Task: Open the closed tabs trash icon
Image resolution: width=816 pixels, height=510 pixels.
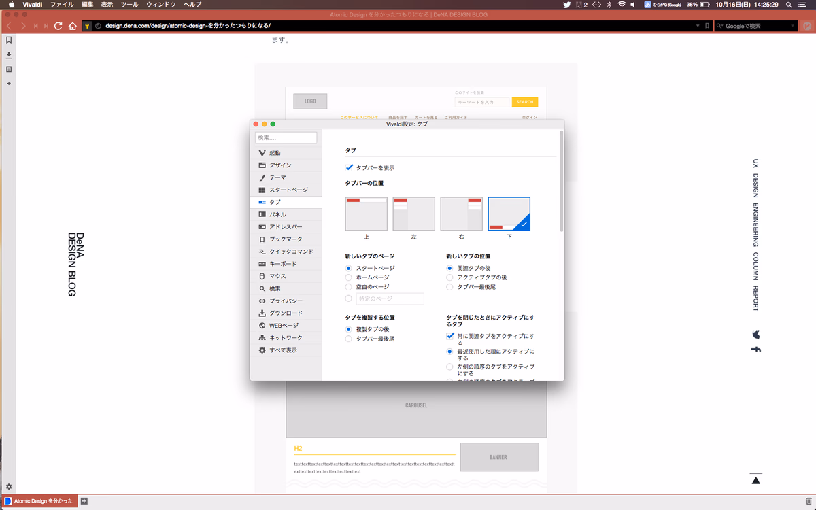Action: [x=808, y=501]
